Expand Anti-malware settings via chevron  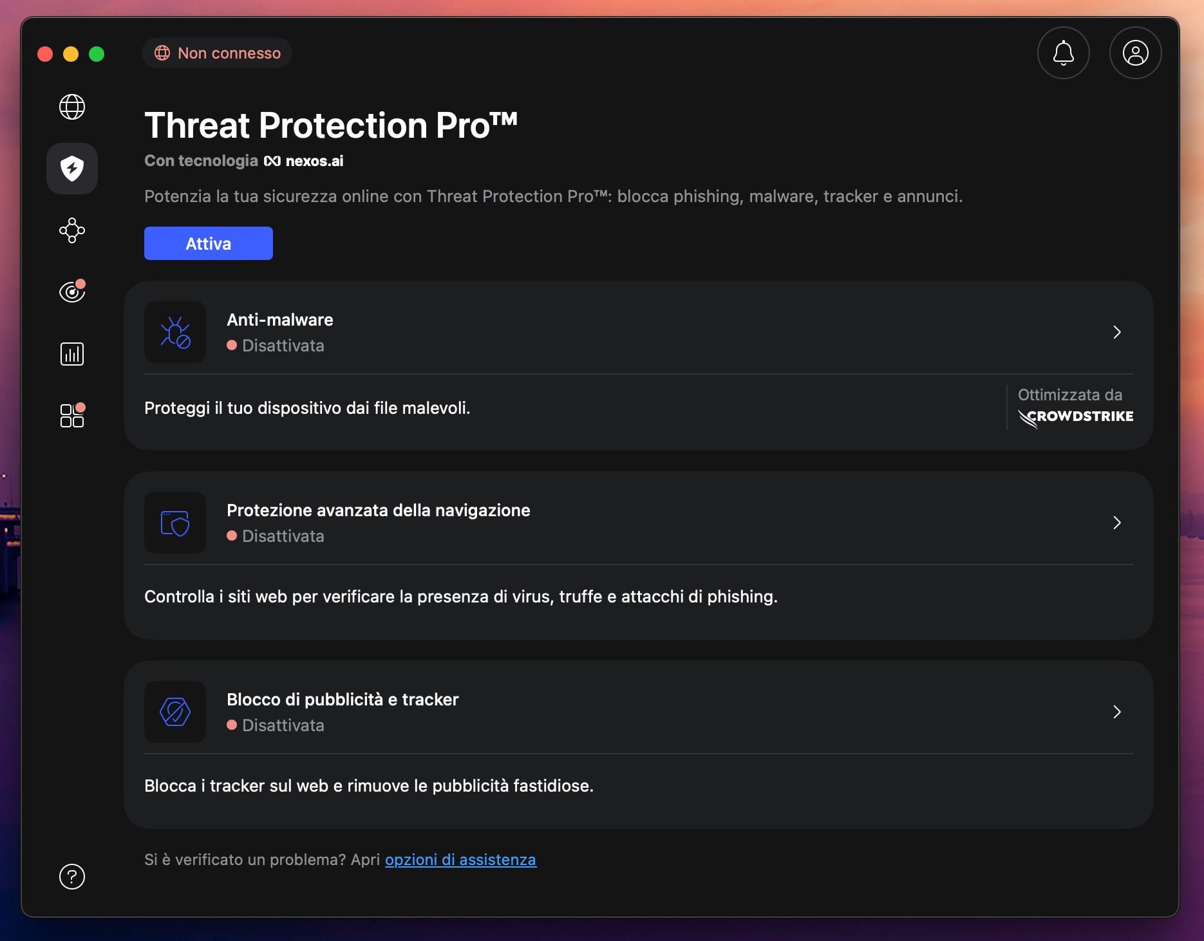pos(1117,332)
